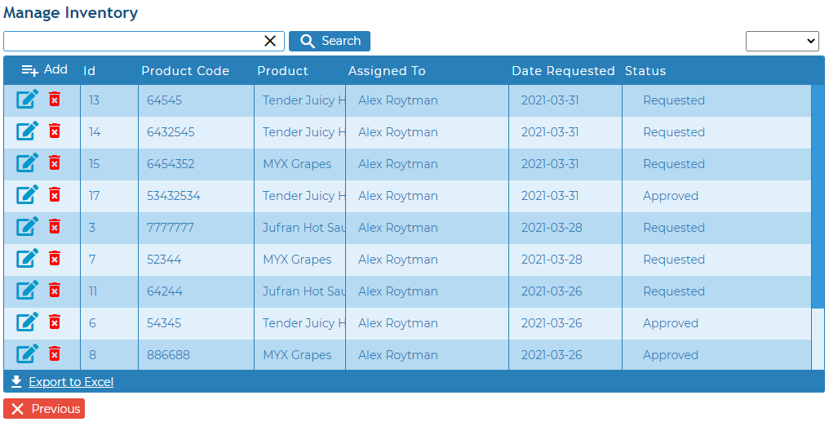Screen dimensions: 829x422
Task: Click product code 52344
Action: pos(164,259)
